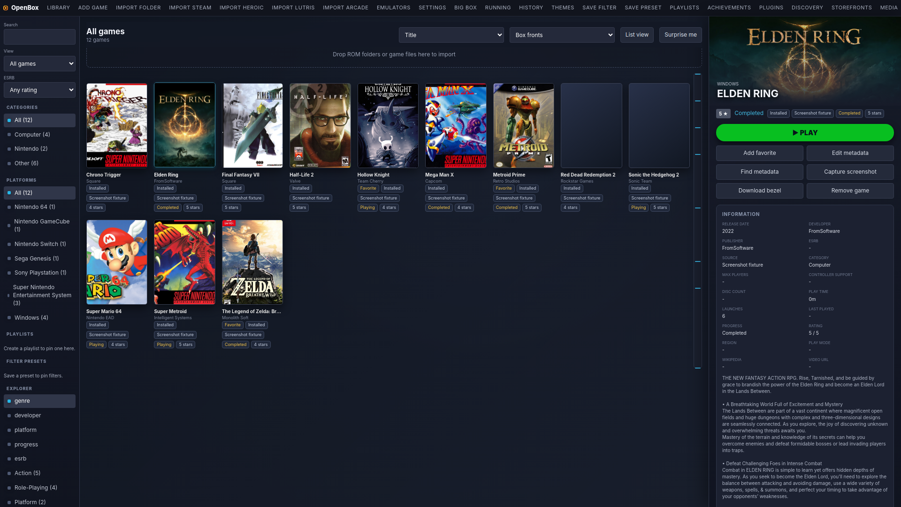The image size is (901, 507).
Task: Go to the DISCOVERY page
Action: (x=807, y=8)
